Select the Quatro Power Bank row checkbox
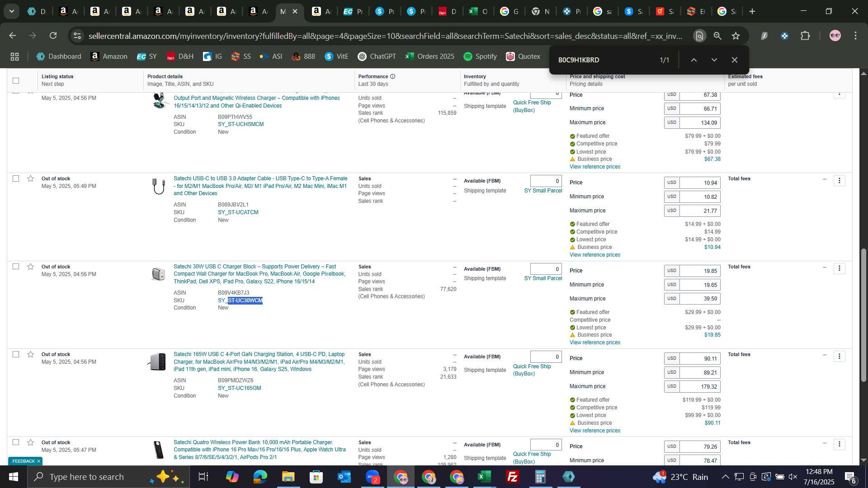This screenshot has height=488, width=868. [16, 442]
